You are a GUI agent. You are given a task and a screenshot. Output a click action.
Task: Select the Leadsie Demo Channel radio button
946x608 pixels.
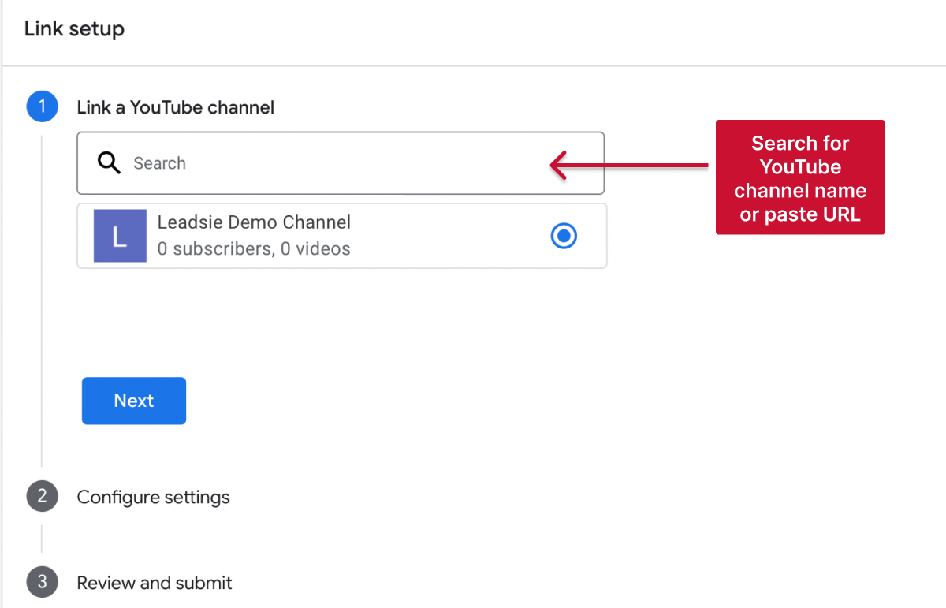point(564,236)
